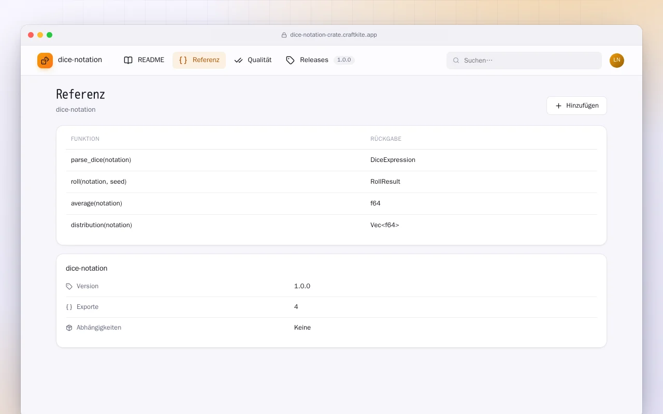
Task: Click the Referenz page heading
Action: [80, 95]
